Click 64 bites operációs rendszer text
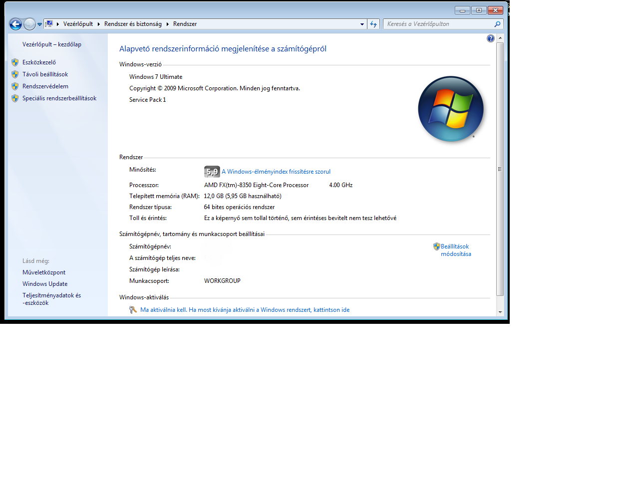 pyautogui.click(x=239, y=207)
